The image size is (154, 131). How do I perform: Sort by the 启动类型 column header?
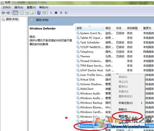click(134, 28)
